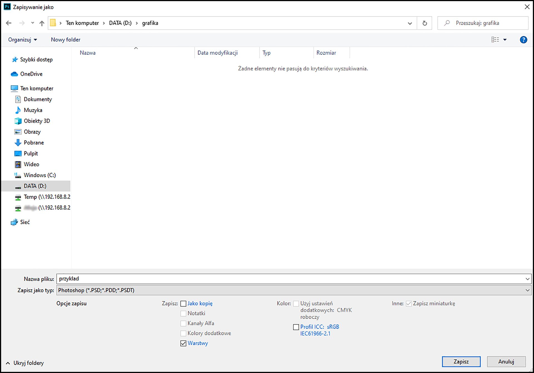
Task: Expand the Zapisz jako typ dropdown
Action: pos(527,290)
